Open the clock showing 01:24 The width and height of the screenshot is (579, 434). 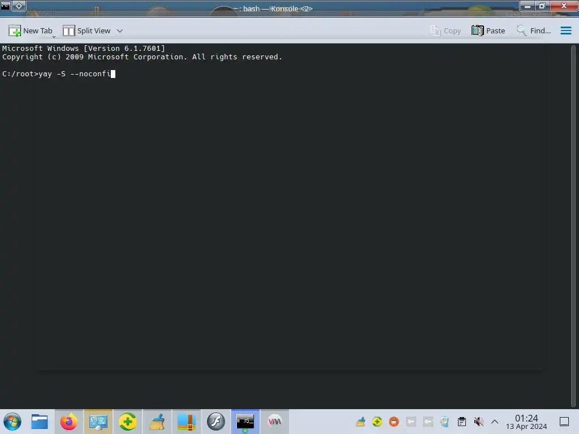tap(526, 422)
